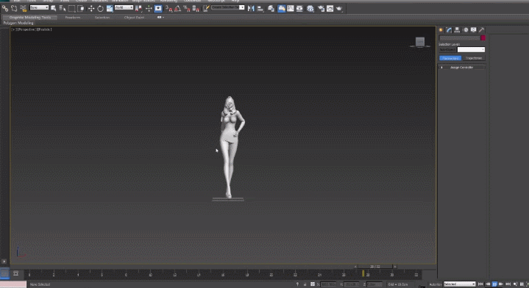Click the Sub-Object button

[447, 49]
